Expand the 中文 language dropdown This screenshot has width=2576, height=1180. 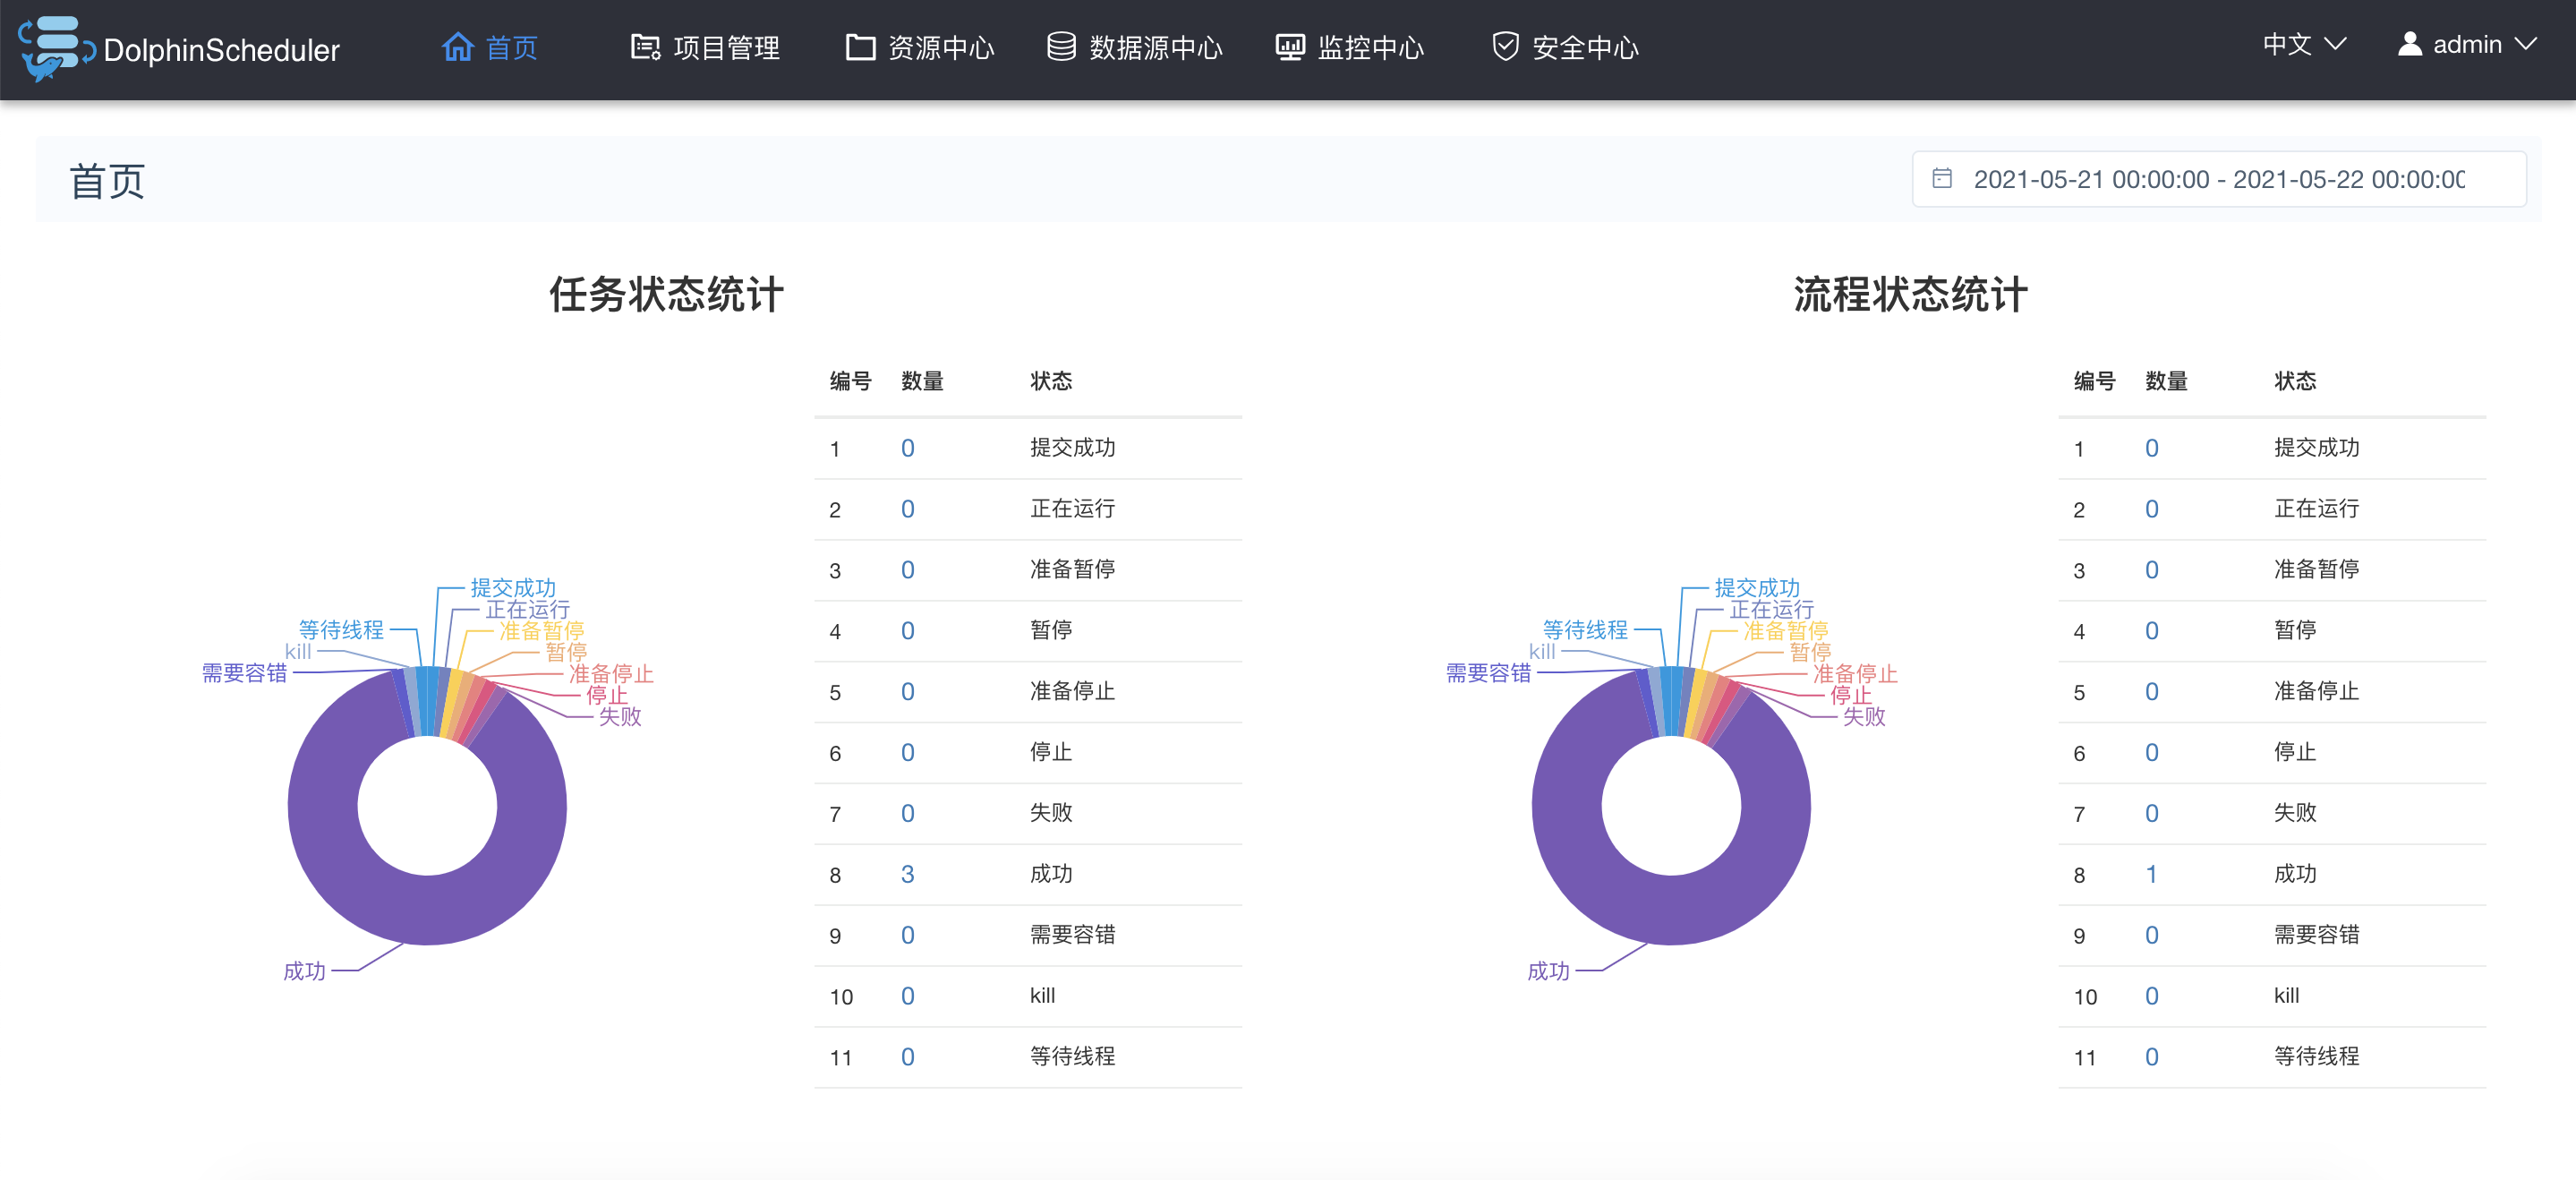coord(2302,44)
